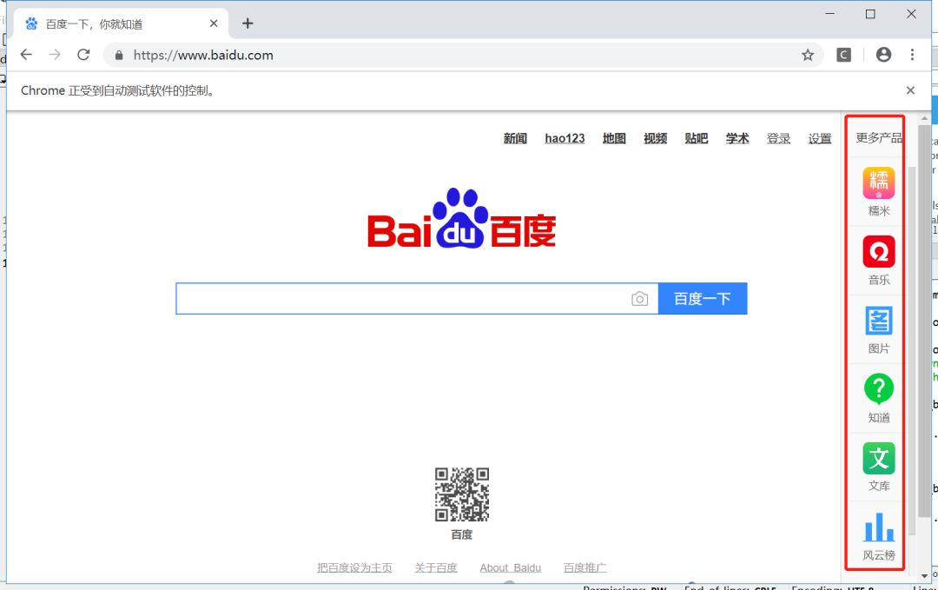Reload the Baidu page
Viewport: 938px width, 590px height.
[x=83, y=55]
